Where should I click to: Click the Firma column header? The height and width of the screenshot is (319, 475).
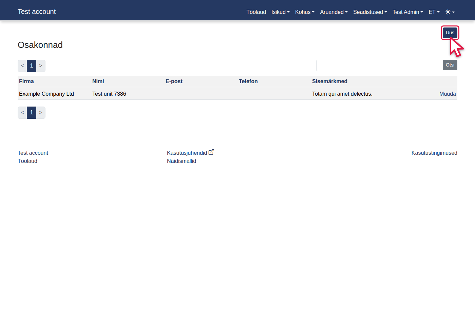(26, 81)
